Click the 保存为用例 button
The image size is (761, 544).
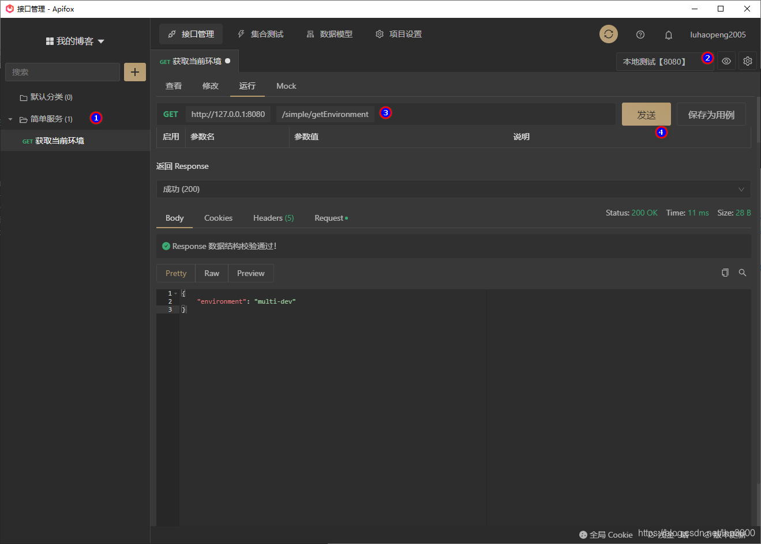[x=711, y=115]
